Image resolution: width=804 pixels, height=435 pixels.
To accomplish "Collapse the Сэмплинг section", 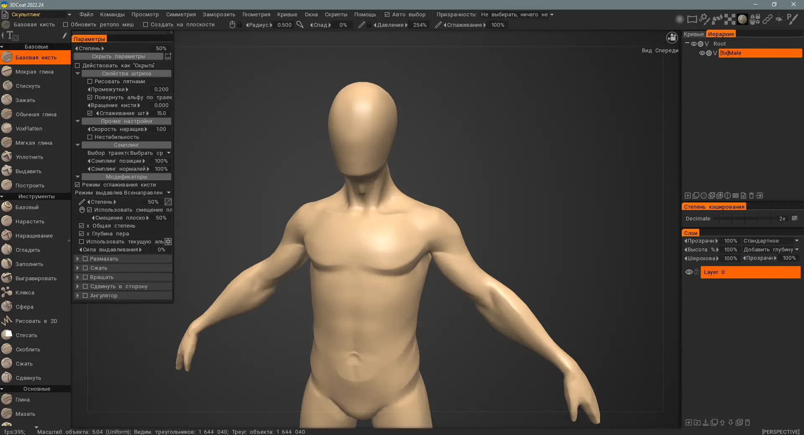I will 77,145.
